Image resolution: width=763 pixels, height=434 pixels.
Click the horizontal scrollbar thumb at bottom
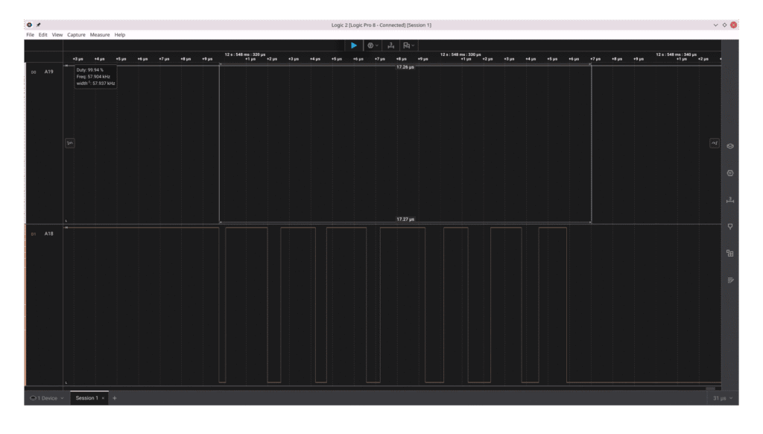point(710,389)
